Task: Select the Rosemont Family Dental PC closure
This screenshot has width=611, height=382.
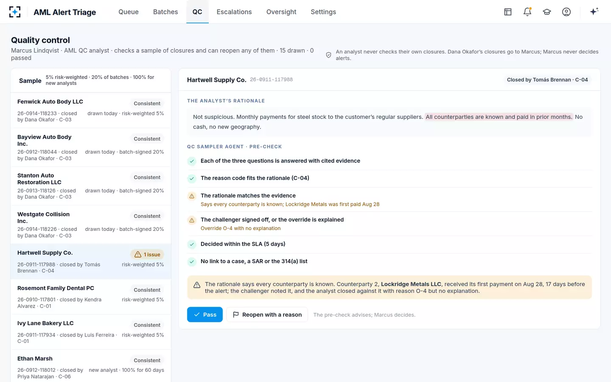Action: [91, 297]
